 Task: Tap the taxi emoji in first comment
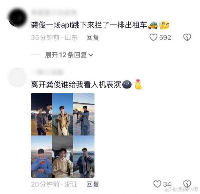(153, 25)
